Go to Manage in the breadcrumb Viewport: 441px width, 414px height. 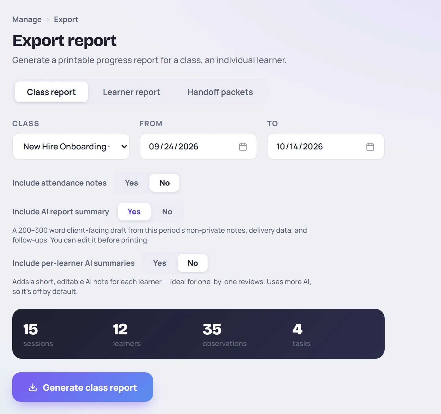[27, 19]
